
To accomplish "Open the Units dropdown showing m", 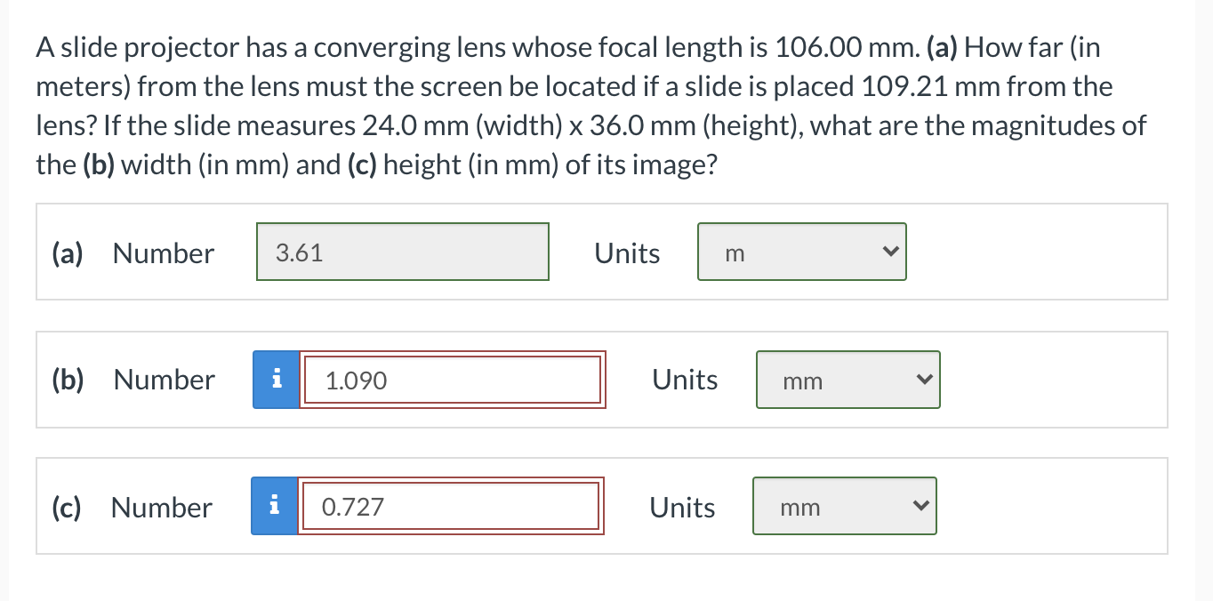I will point(800,252).
